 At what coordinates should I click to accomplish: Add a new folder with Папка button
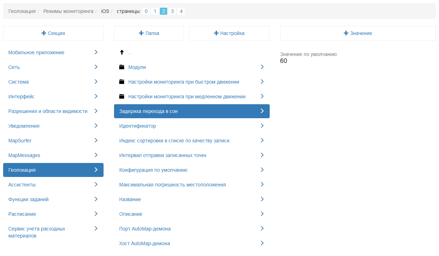pos(149,33)
